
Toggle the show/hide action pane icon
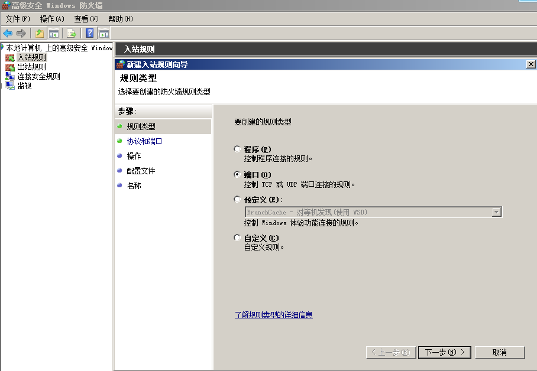[103, 33]
